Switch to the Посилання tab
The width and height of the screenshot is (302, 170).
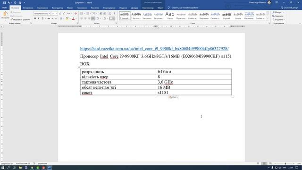(82, 8)
